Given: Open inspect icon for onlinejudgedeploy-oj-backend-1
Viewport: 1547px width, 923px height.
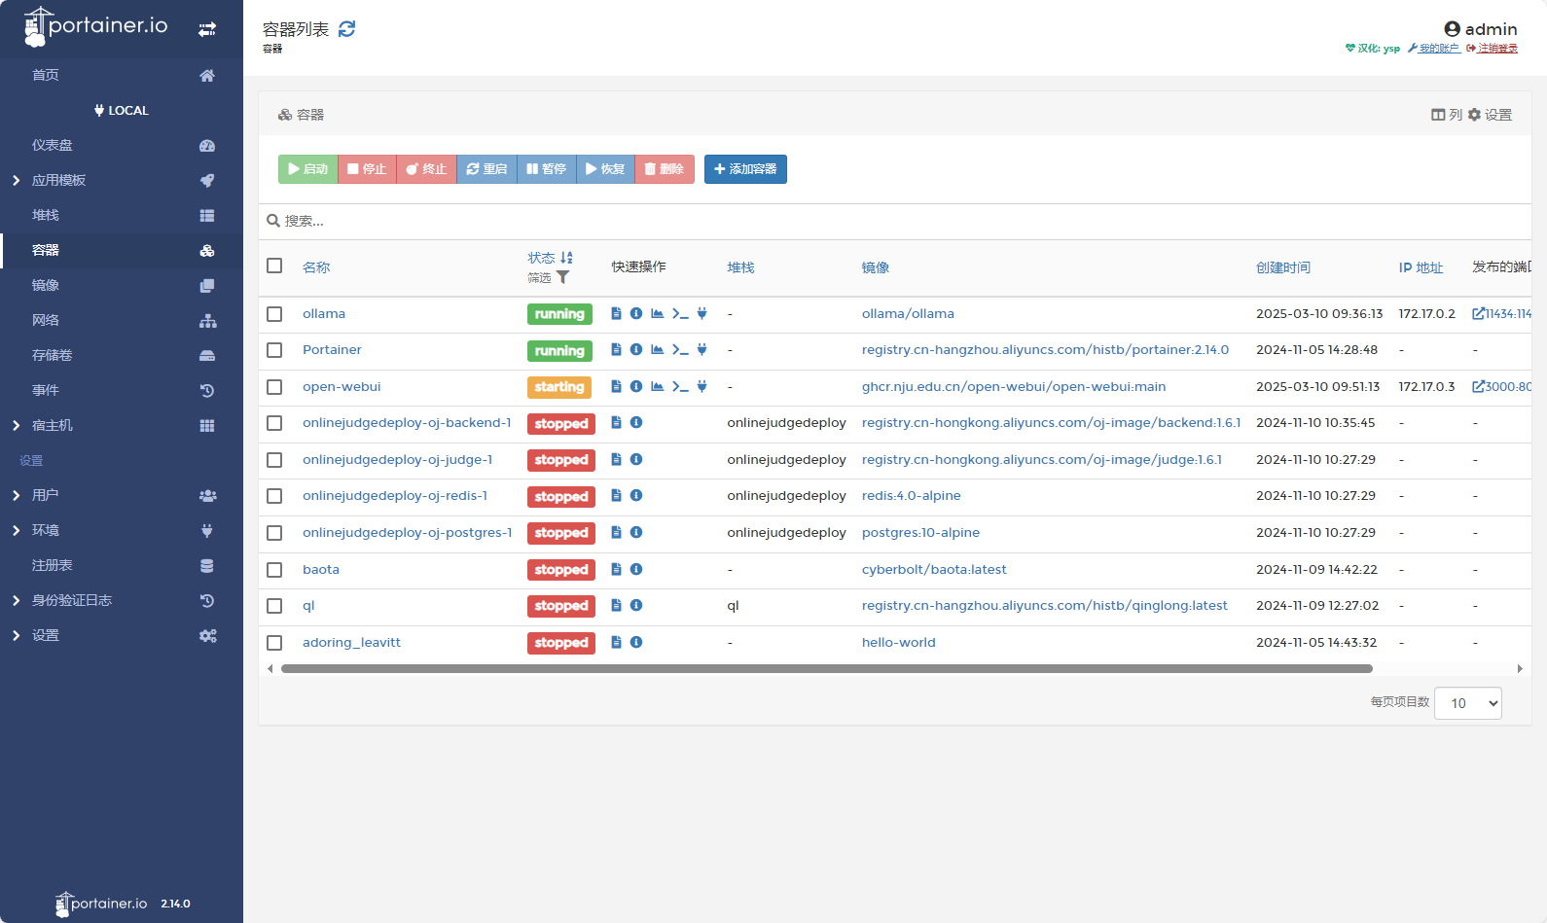Looking at the screenshot, I should [x=636, y=422].
